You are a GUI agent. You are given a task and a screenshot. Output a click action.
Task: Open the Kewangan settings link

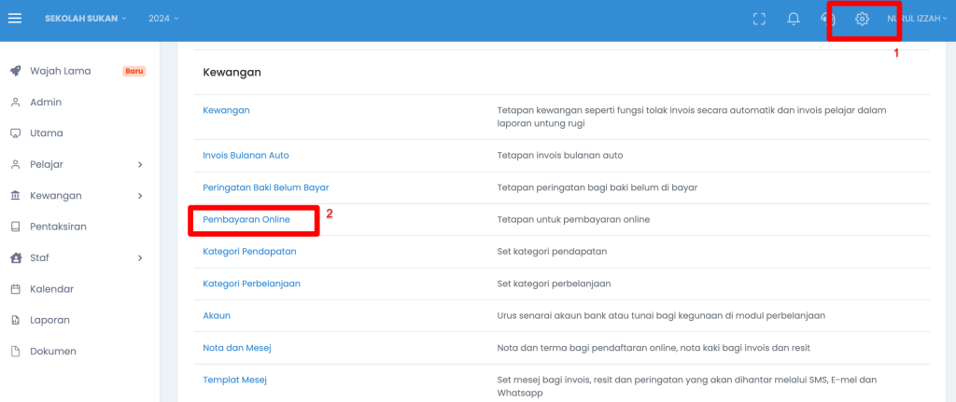click(x=226, y=110)
